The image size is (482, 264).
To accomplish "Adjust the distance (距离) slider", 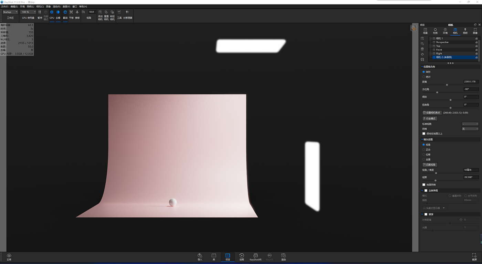I will point(447,85).
